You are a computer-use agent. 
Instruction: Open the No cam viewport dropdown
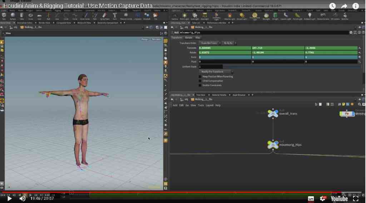point(156,39)
